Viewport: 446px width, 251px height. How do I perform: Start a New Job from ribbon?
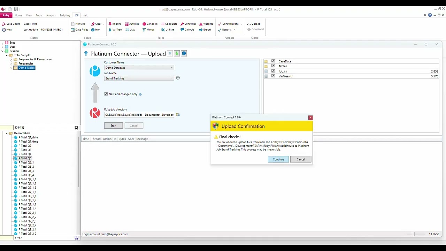click(78, 24)
